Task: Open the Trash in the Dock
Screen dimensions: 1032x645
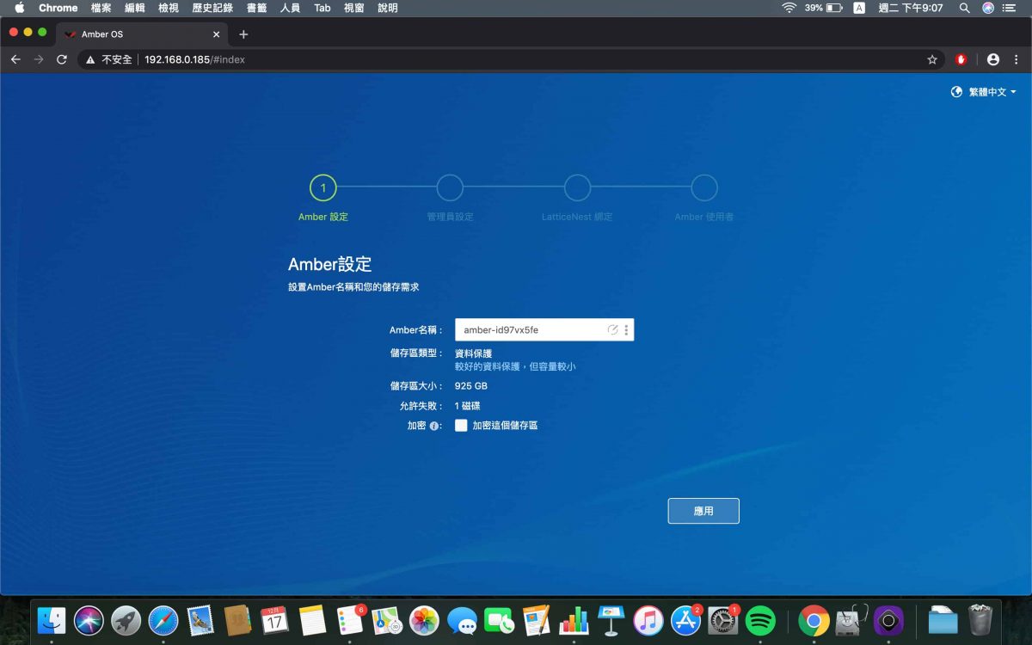Action: 980,620
